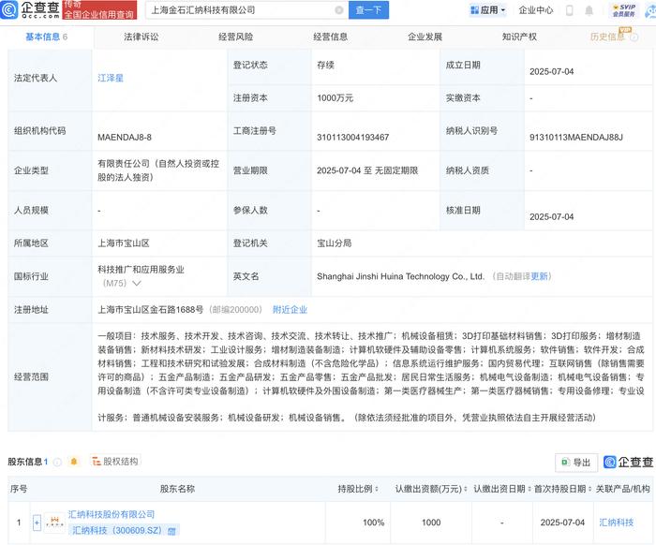Screen dimensions: 656x545
Task: Click 存续 registration status value
Action: click(x=325, y=66)
